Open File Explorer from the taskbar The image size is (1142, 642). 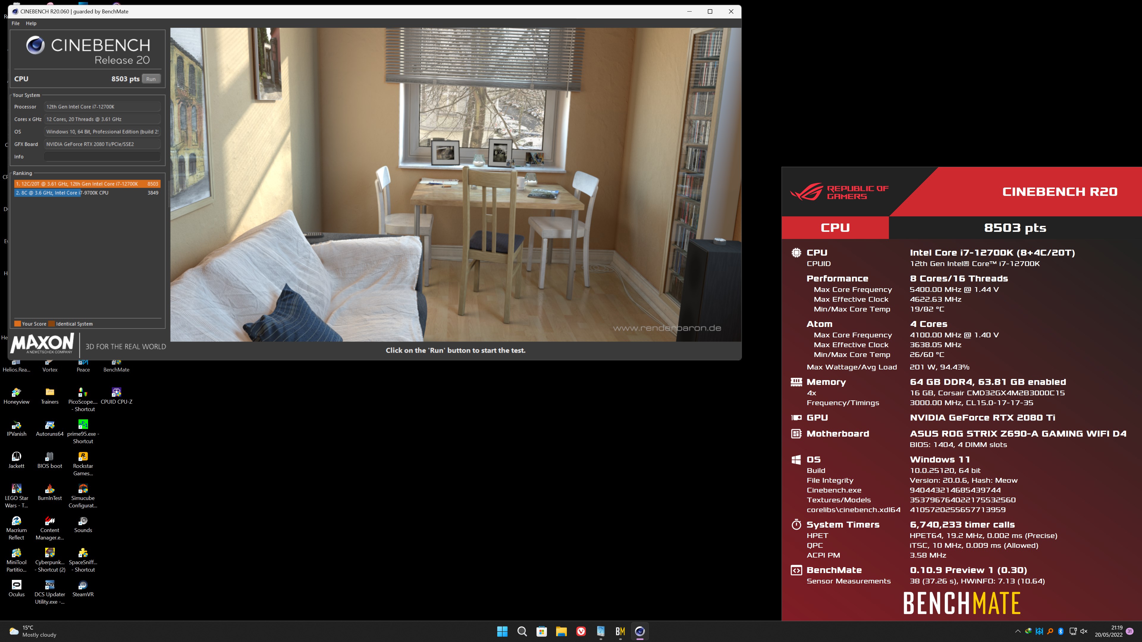tap(561, 631)
